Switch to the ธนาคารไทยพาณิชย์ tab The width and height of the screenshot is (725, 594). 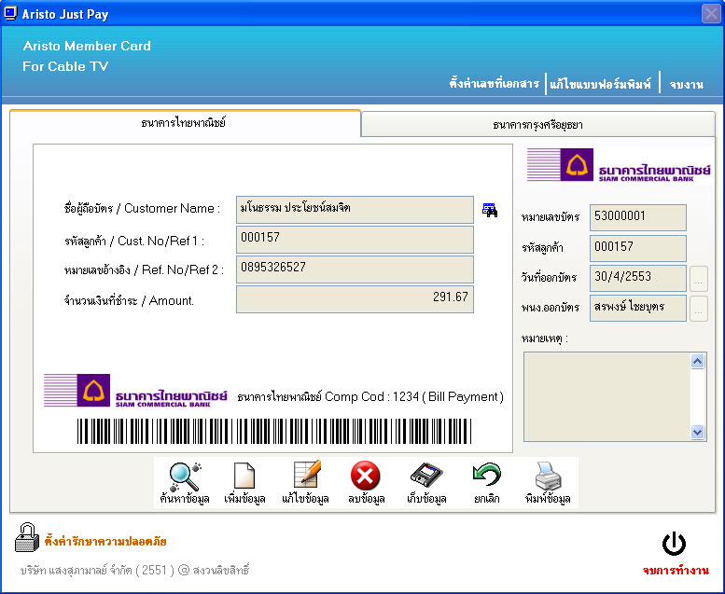tap(184, 123)
